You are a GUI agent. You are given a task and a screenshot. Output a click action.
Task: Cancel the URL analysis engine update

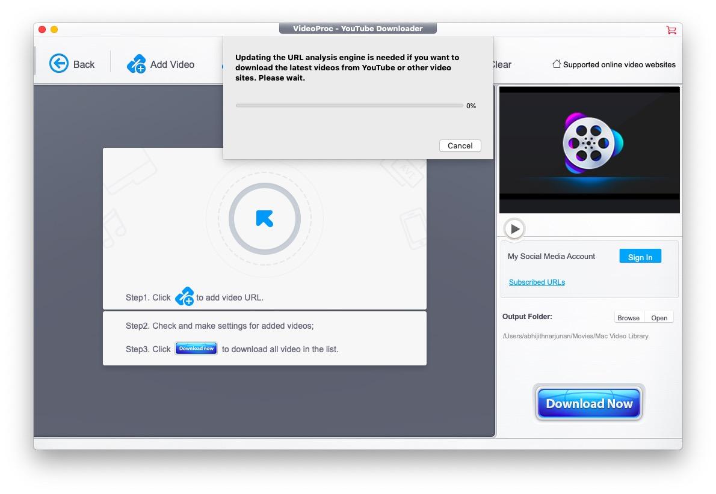coord(460,145)
